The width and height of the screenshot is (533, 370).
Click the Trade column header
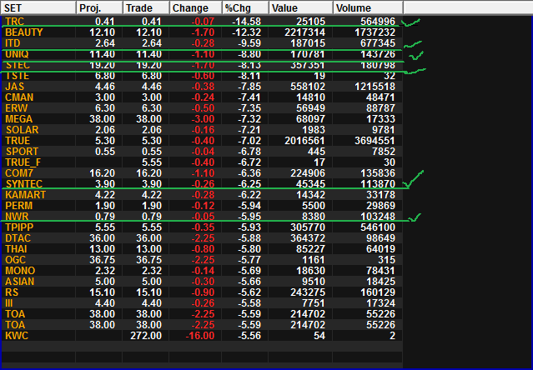pos(146,7)
